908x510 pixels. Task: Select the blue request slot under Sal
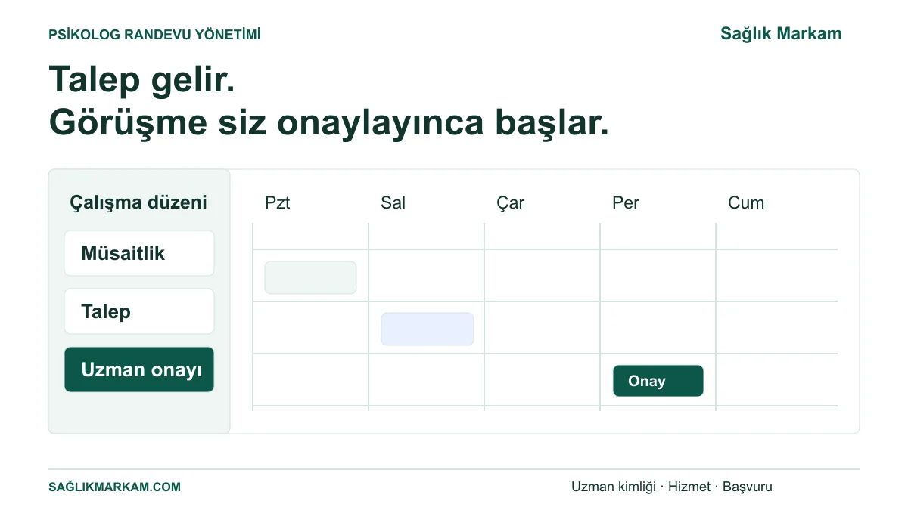tap(428, 329)
